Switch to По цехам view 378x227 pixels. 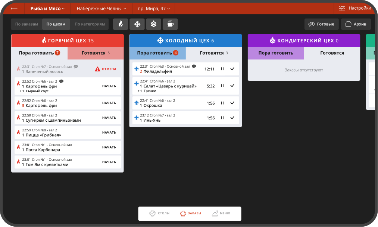56,24
